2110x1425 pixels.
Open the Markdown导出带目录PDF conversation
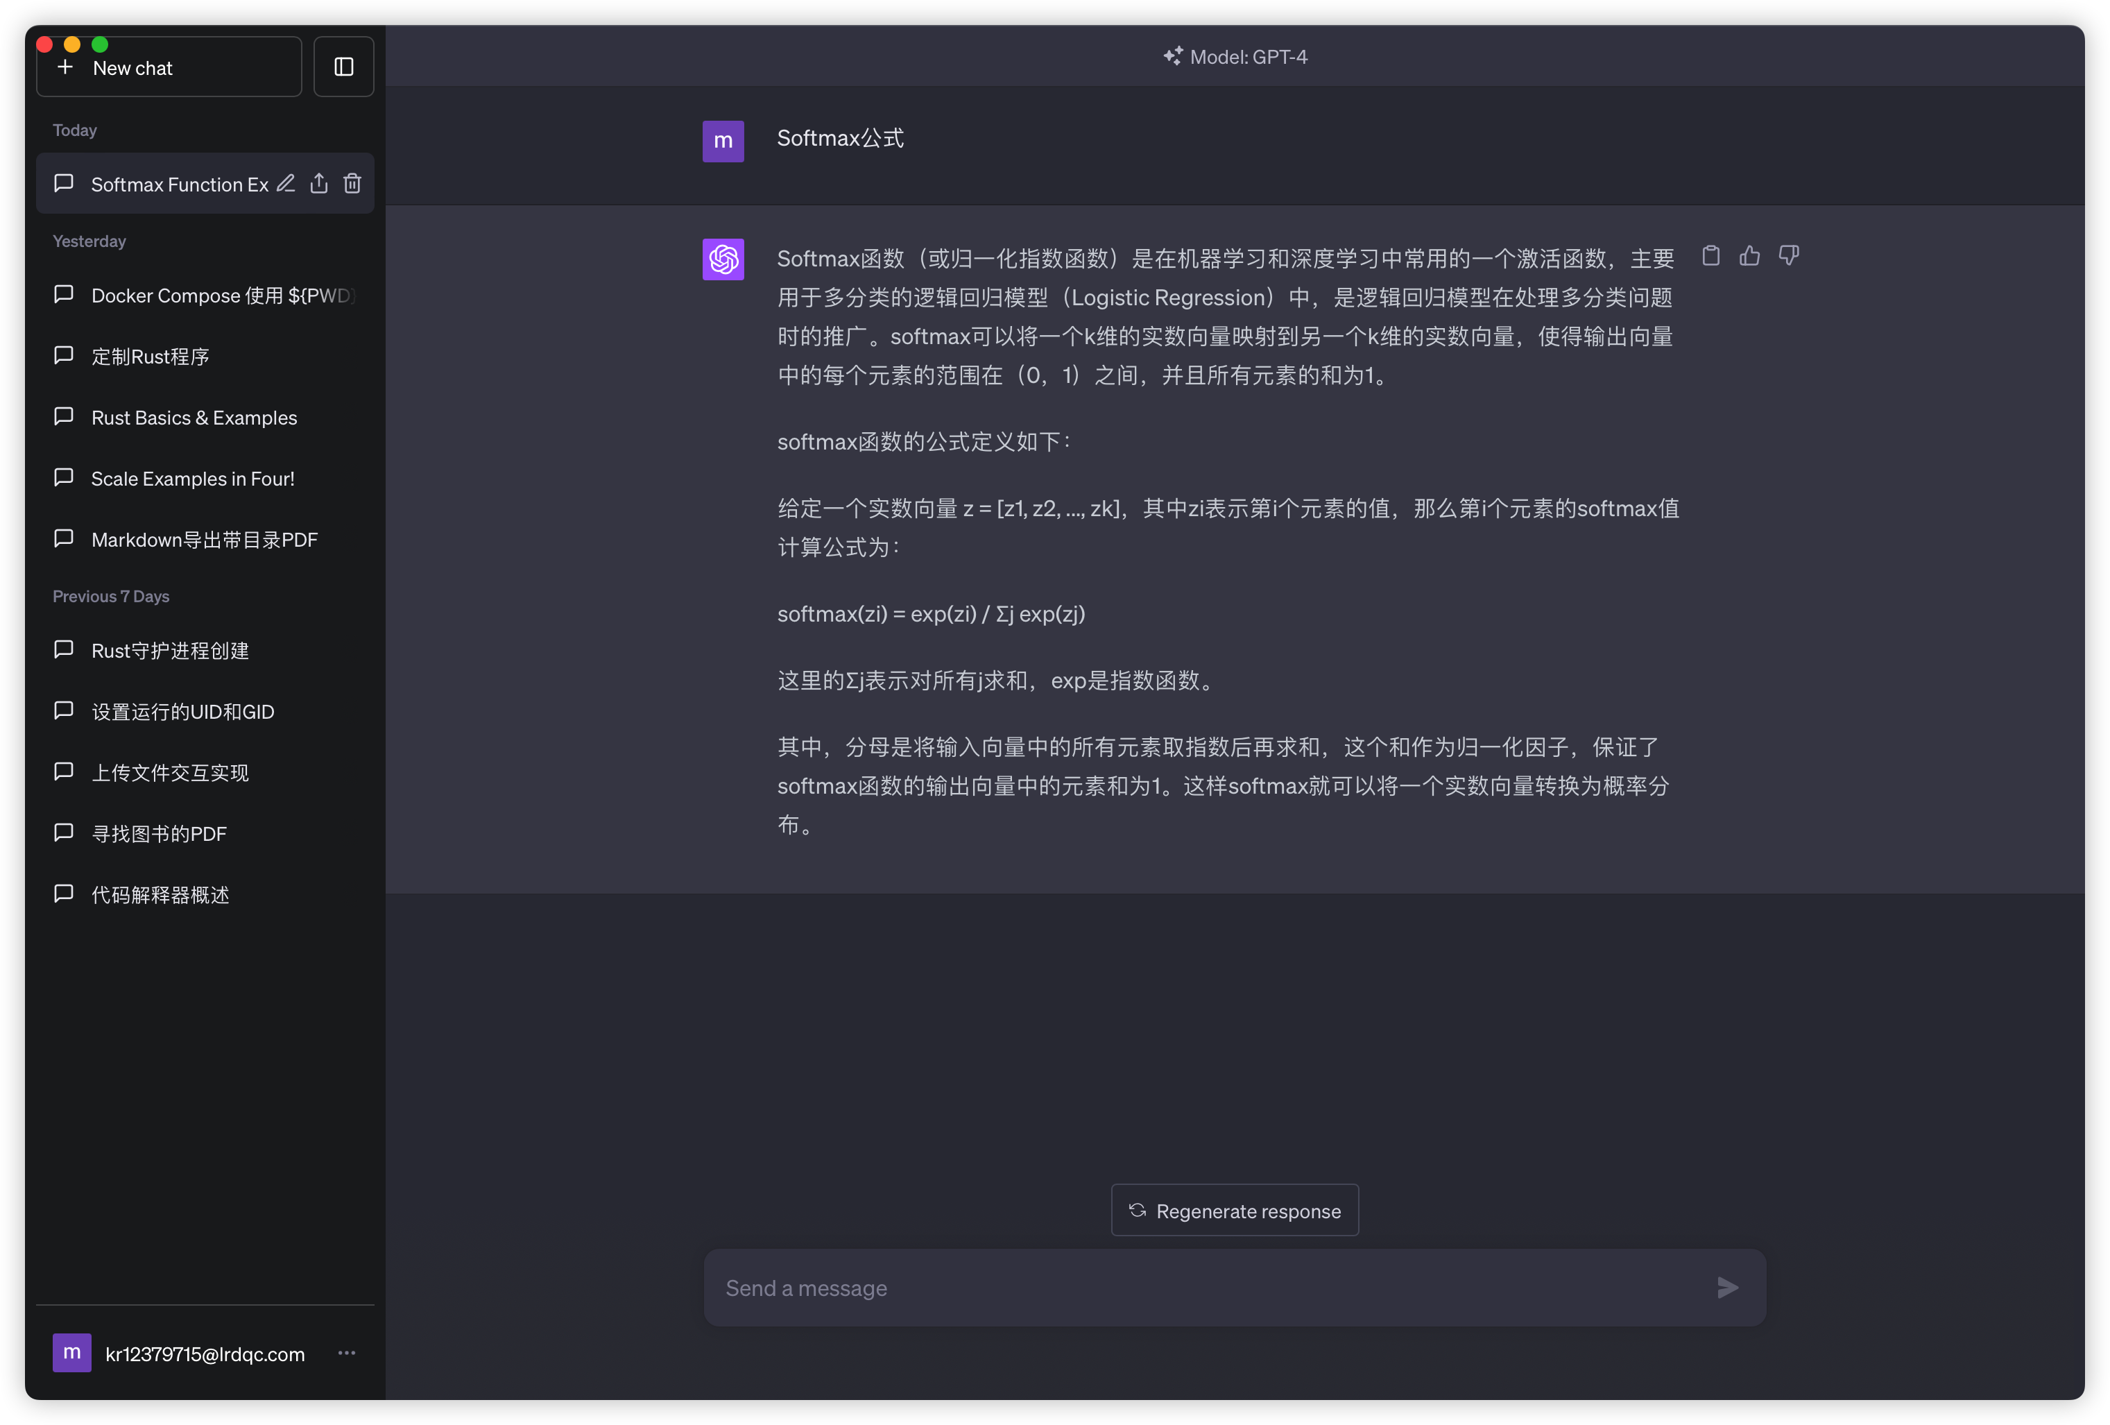[205, 540]
